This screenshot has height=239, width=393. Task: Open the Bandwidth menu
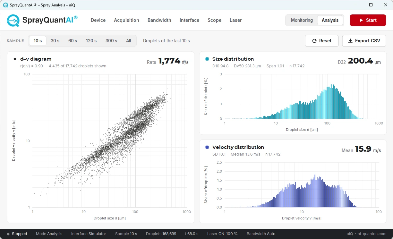(159, 20)
